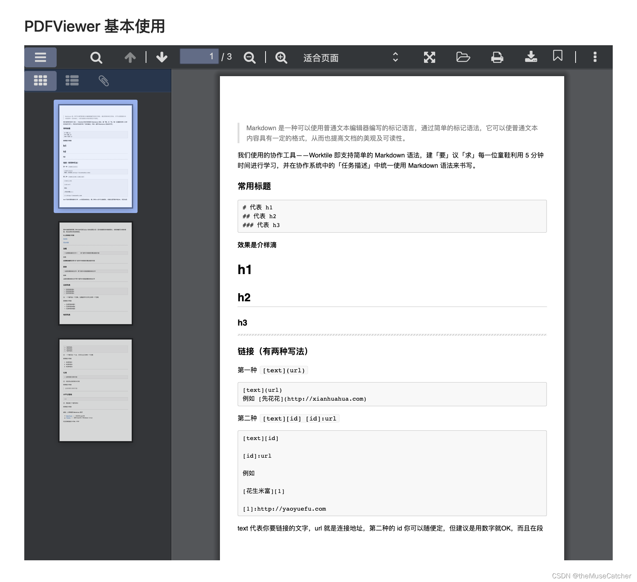Zoom in on the document
Viewport: 637px width, 582px height.
click(281, 57)
